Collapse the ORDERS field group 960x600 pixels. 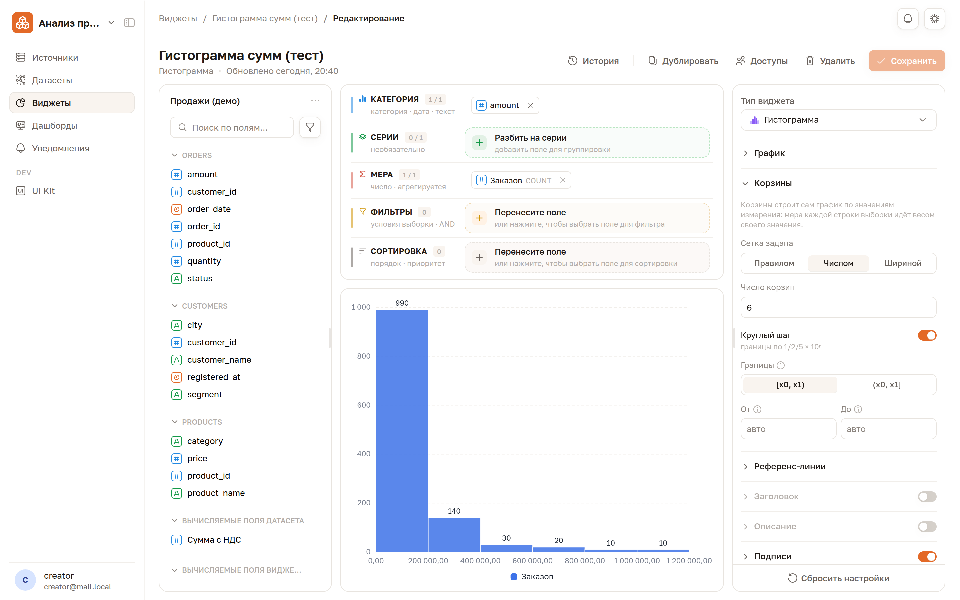pos(192,155)
